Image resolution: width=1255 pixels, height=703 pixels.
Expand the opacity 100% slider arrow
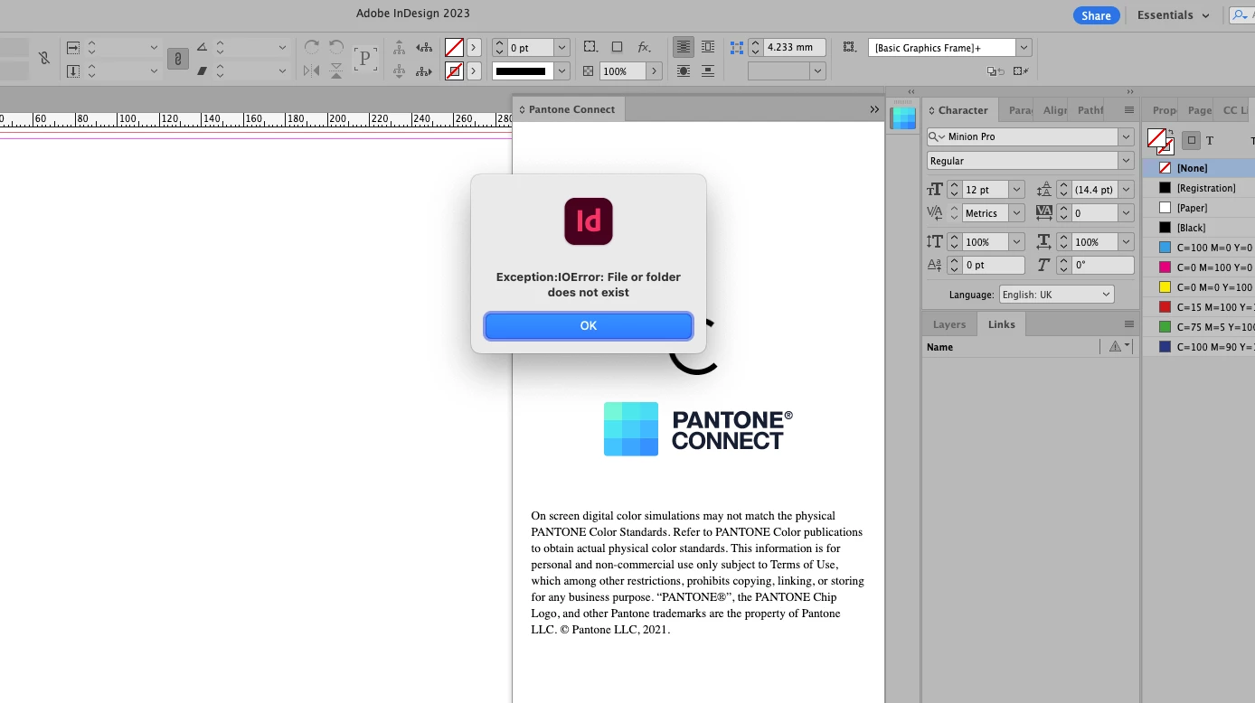click(654, 70)
